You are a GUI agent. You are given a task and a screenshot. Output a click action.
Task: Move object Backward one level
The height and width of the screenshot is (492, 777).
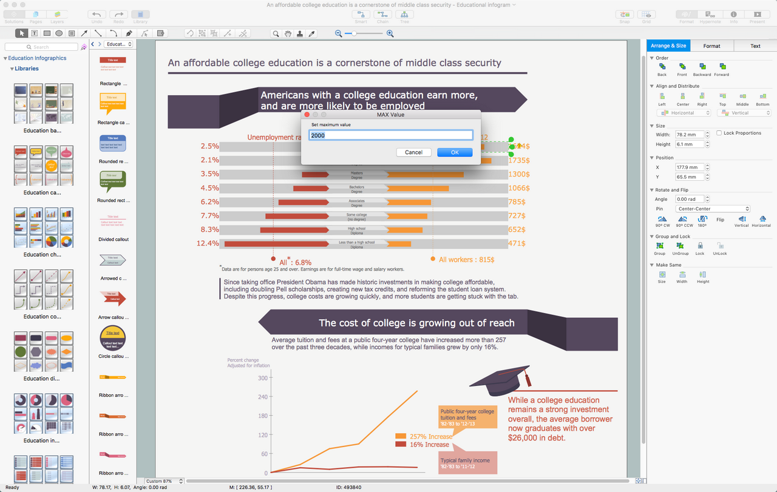[x=702, y=66]
